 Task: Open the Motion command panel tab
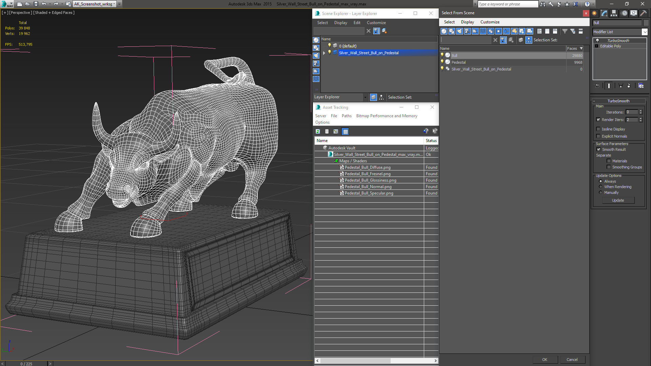click(624, 13)
